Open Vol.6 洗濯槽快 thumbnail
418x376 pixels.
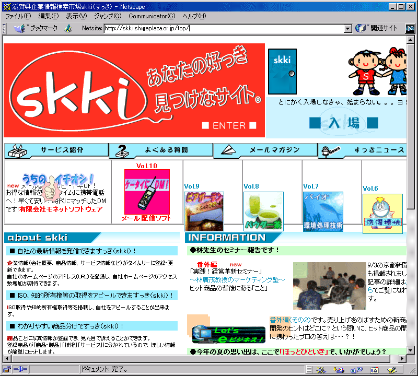382,214
